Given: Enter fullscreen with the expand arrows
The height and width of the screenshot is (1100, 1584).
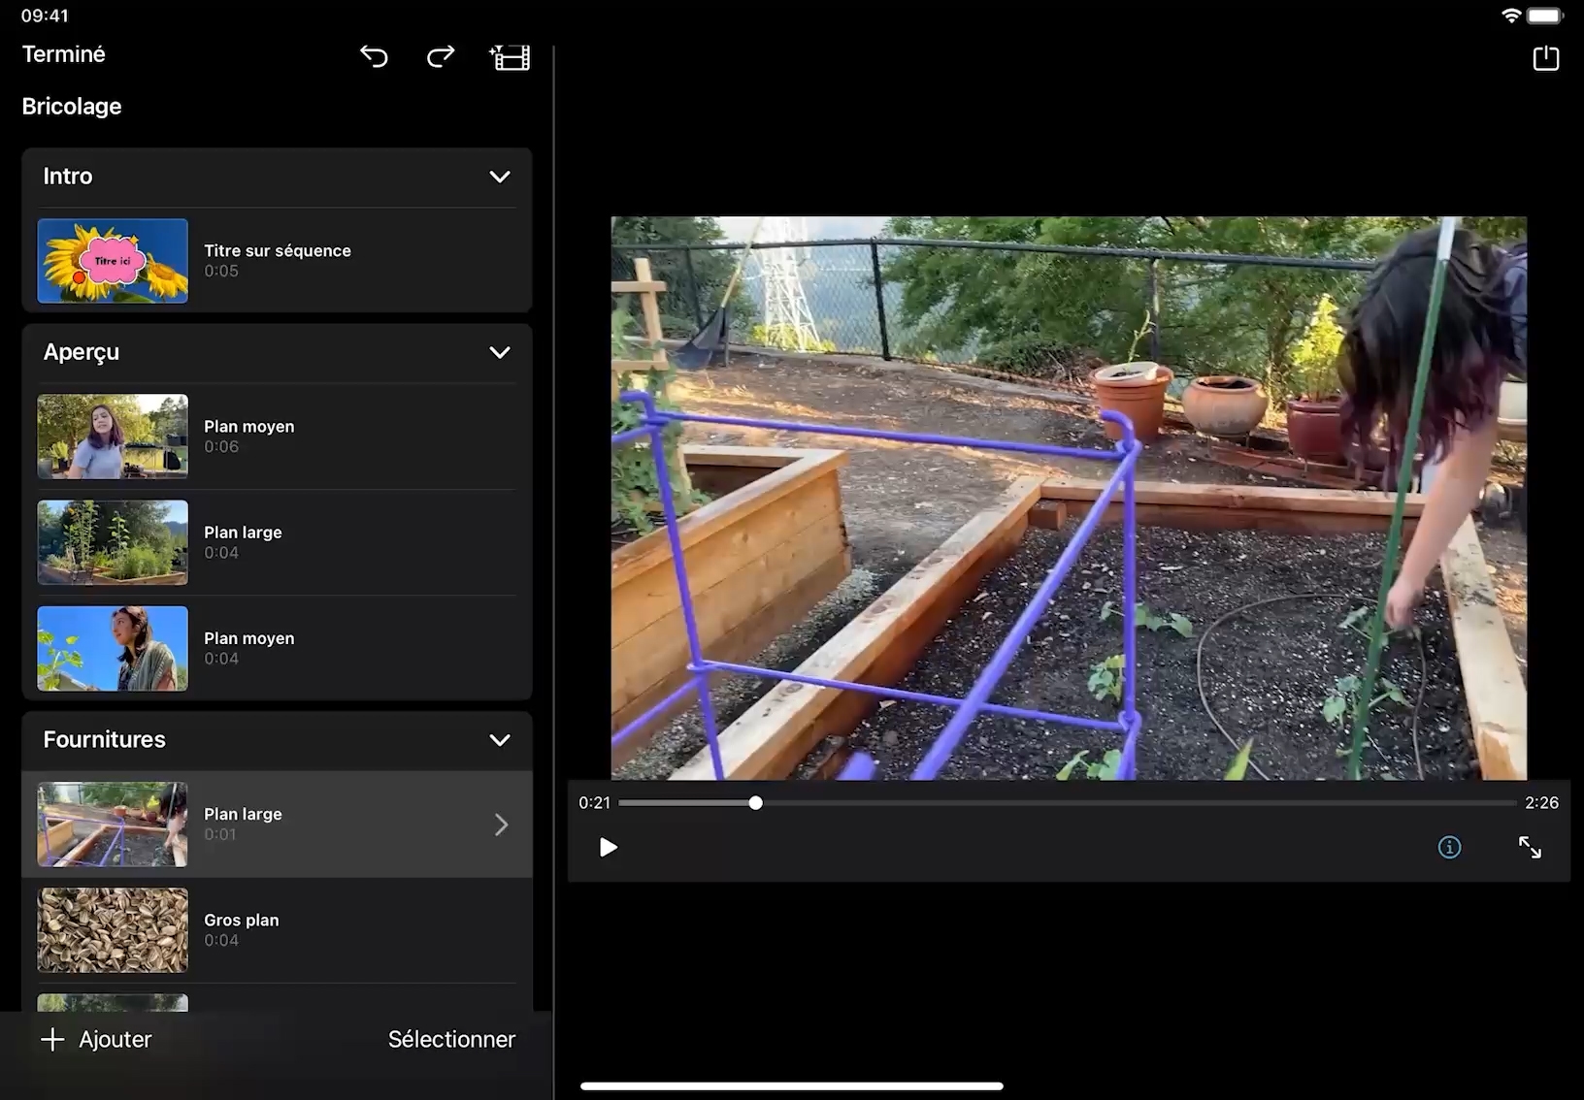Looking at the screenshot, I should pos(1530,848).
